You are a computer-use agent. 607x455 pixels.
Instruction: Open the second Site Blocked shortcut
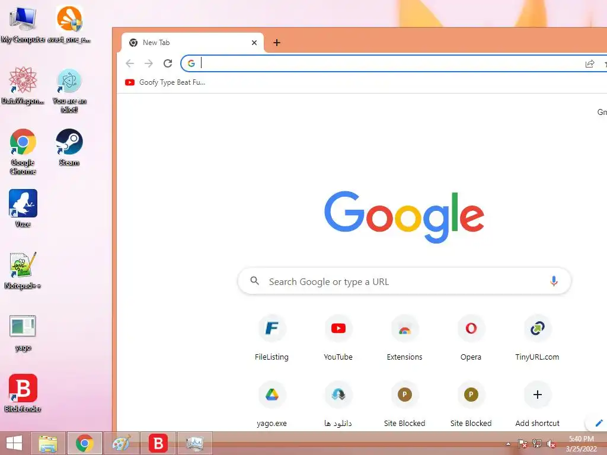coord(471,405)
